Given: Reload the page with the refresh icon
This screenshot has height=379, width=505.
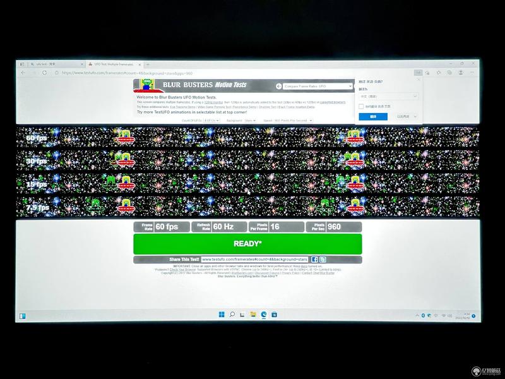Looking at the screenshot, I should 44,73.
